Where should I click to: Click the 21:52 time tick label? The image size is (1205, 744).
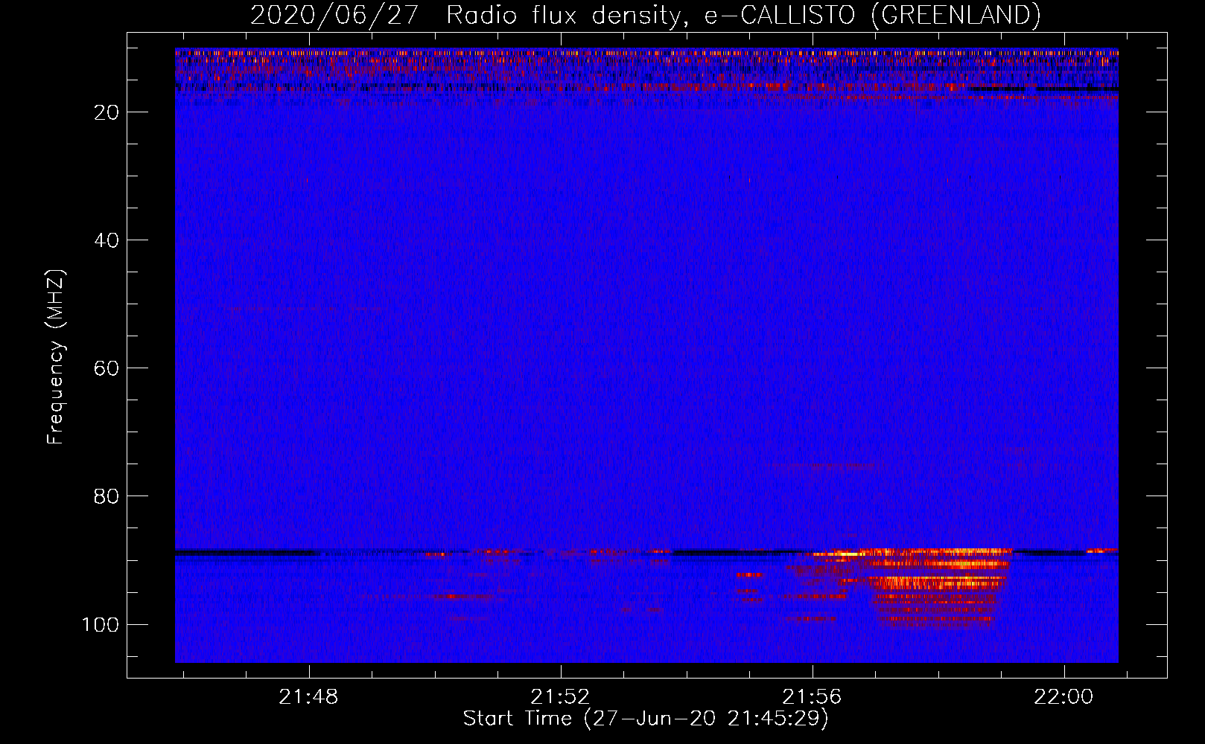[560, 697]
